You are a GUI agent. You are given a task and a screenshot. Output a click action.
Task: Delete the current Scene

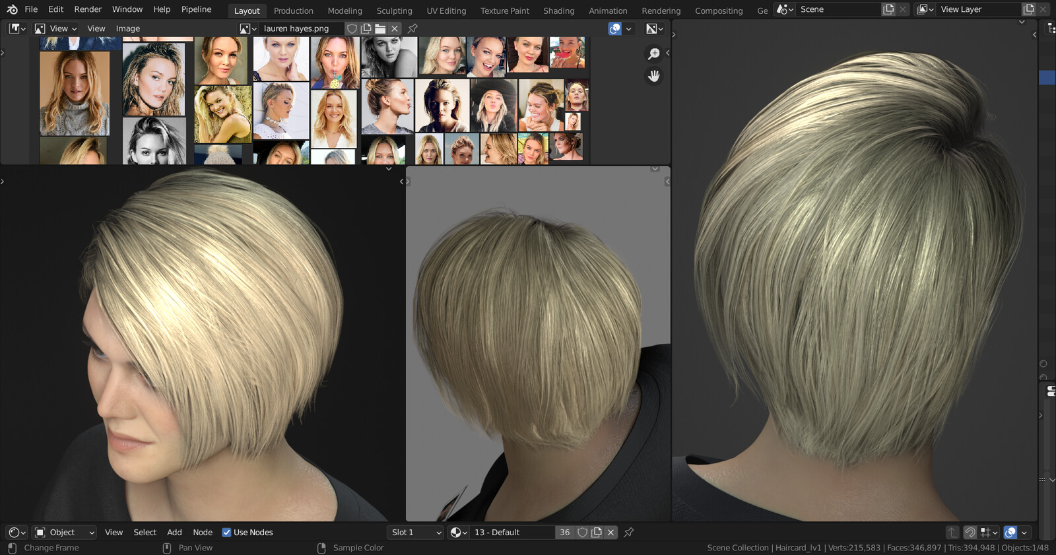point(903,9)
